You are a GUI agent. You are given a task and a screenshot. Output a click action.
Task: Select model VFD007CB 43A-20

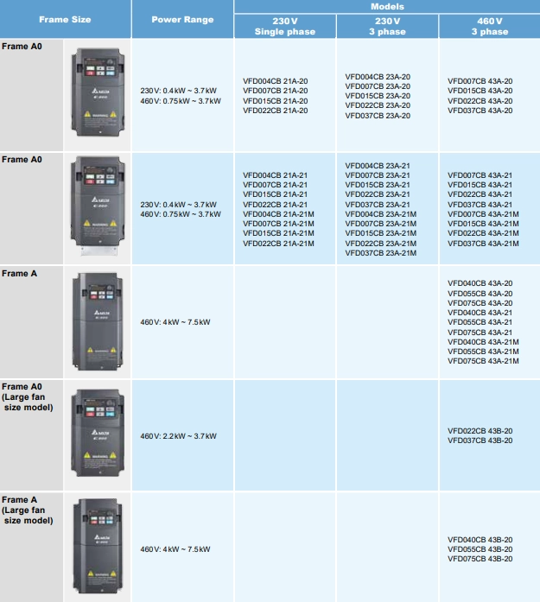tap(480, 81)
